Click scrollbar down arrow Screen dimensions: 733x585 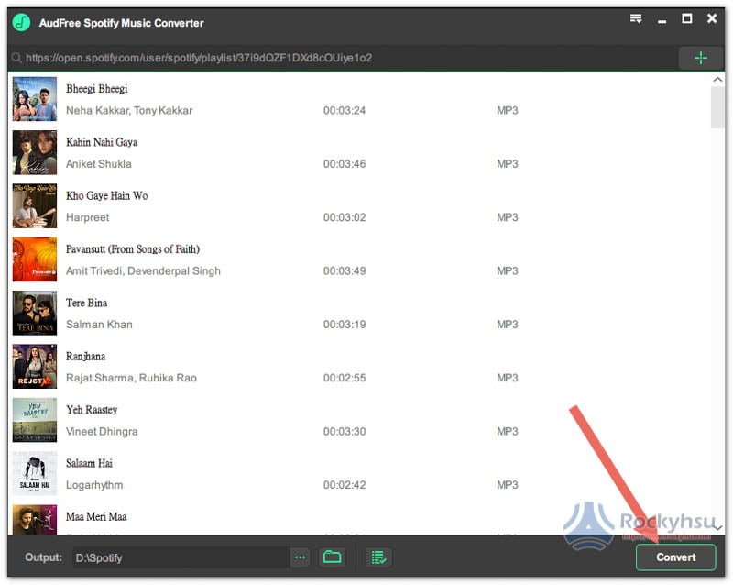(718, 527)
